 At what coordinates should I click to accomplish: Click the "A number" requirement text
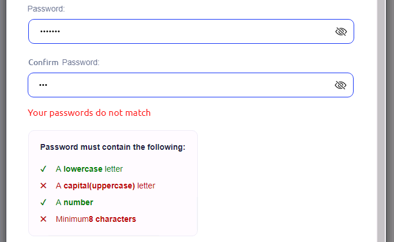[74, 203]
